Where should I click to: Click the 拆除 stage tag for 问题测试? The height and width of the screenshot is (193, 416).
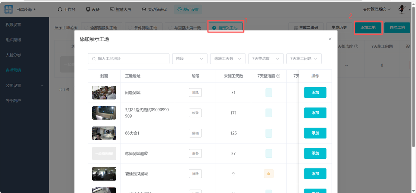click(x=195, y=93)
